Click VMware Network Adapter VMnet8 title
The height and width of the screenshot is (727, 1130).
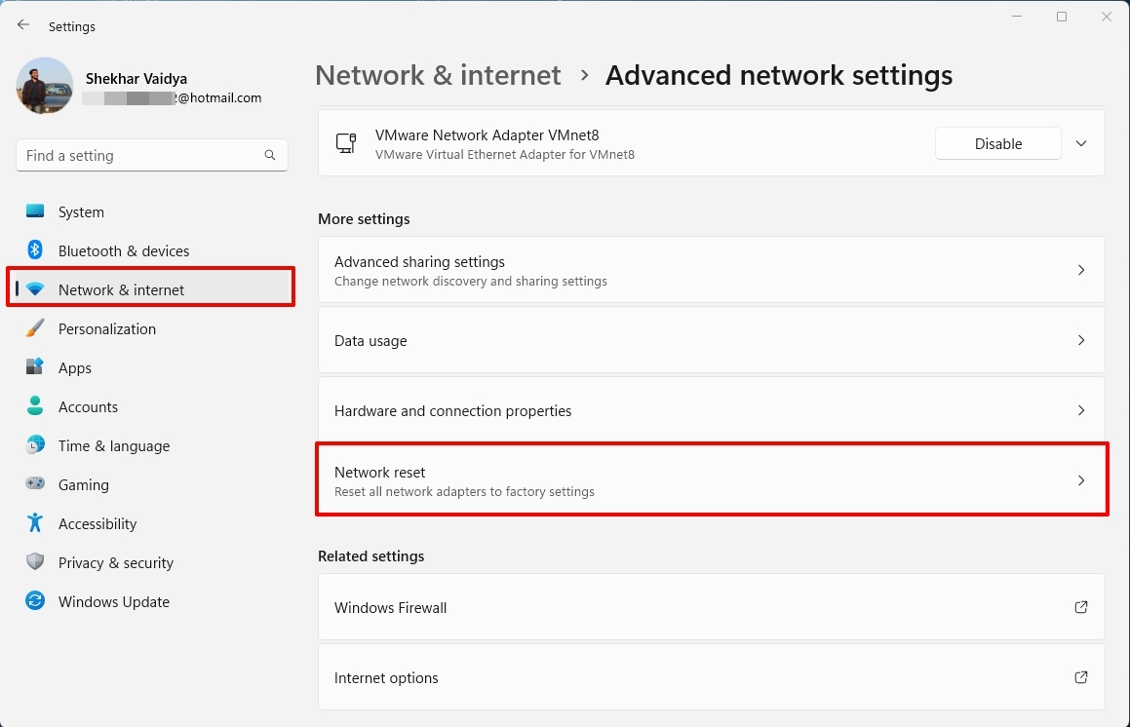point(487,134)
